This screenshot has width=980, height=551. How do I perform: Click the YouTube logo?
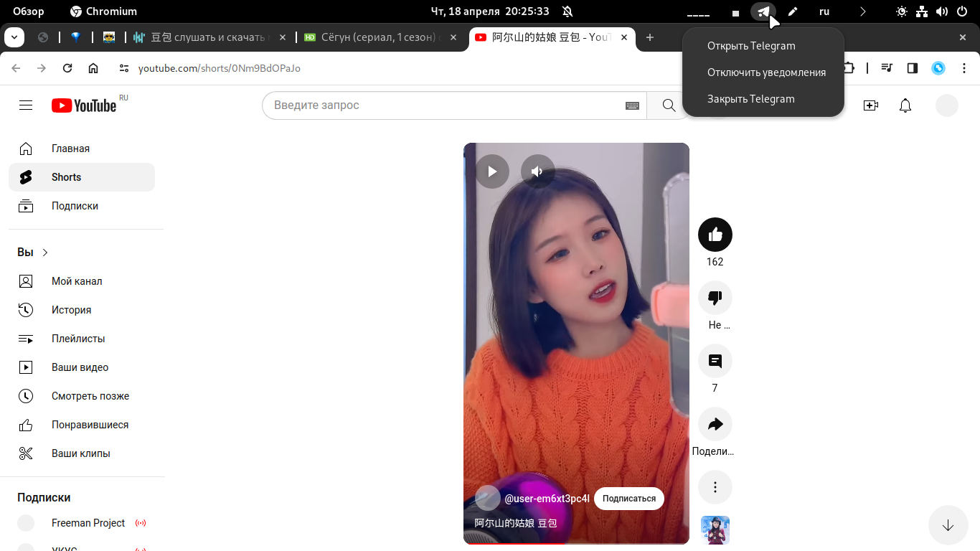pyautogui.click(x=84, y=105)
